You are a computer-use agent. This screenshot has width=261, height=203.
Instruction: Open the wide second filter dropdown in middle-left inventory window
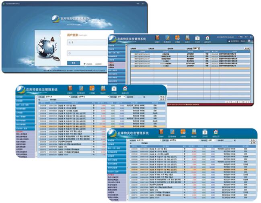pos(94,96)
